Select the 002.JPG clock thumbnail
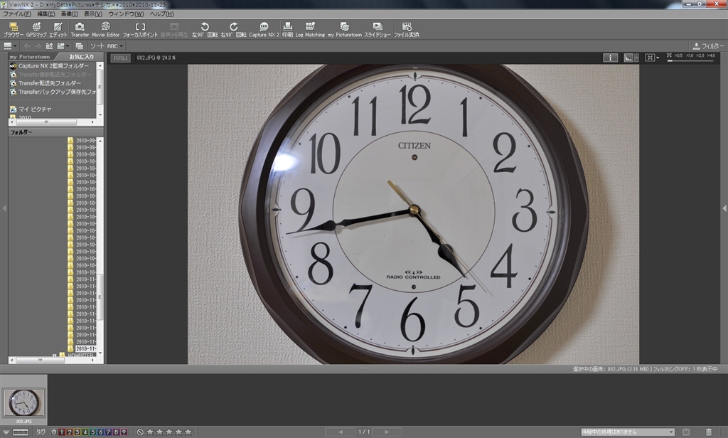Screen dimensions: 728x438 coord(25,403)
